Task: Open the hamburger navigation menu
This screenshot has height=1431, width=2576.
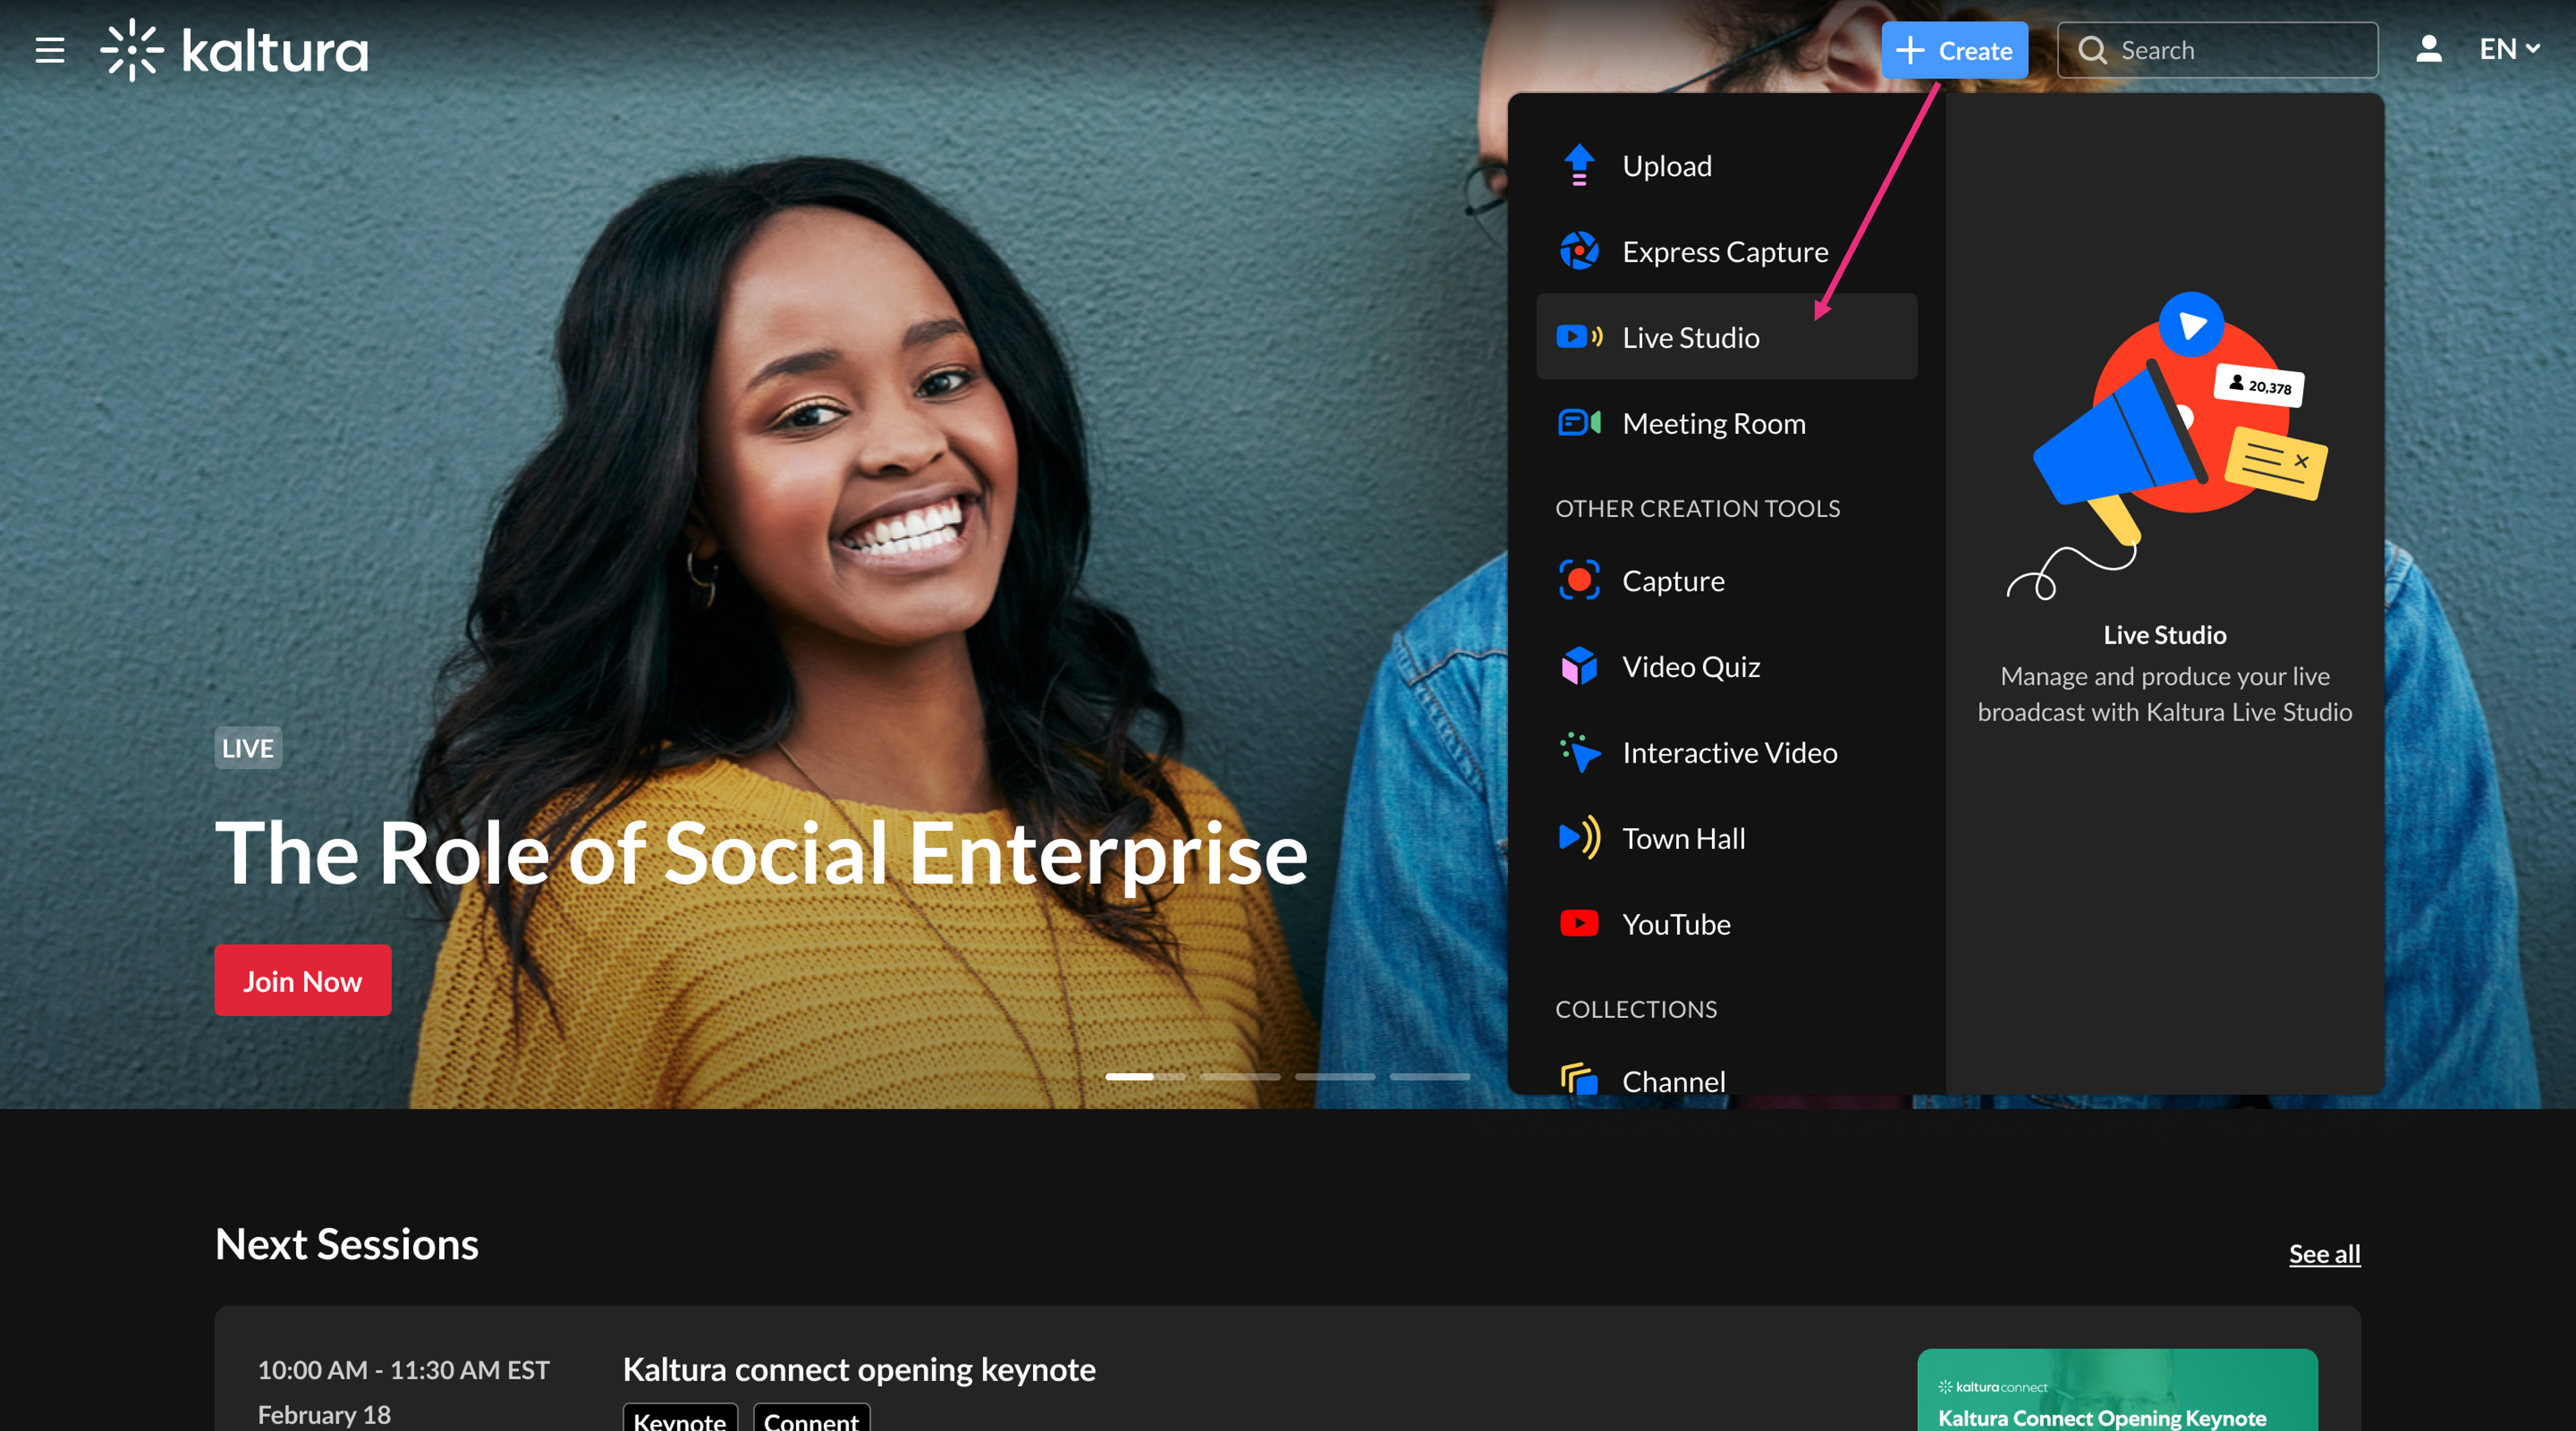Action: point(50,50)
